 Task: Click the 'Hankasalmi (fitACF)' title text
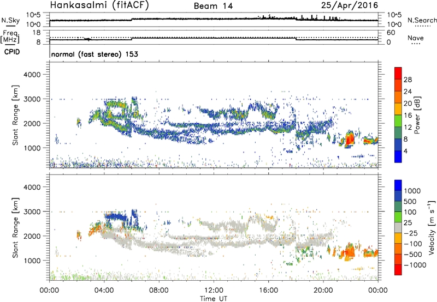pos(99,5)
